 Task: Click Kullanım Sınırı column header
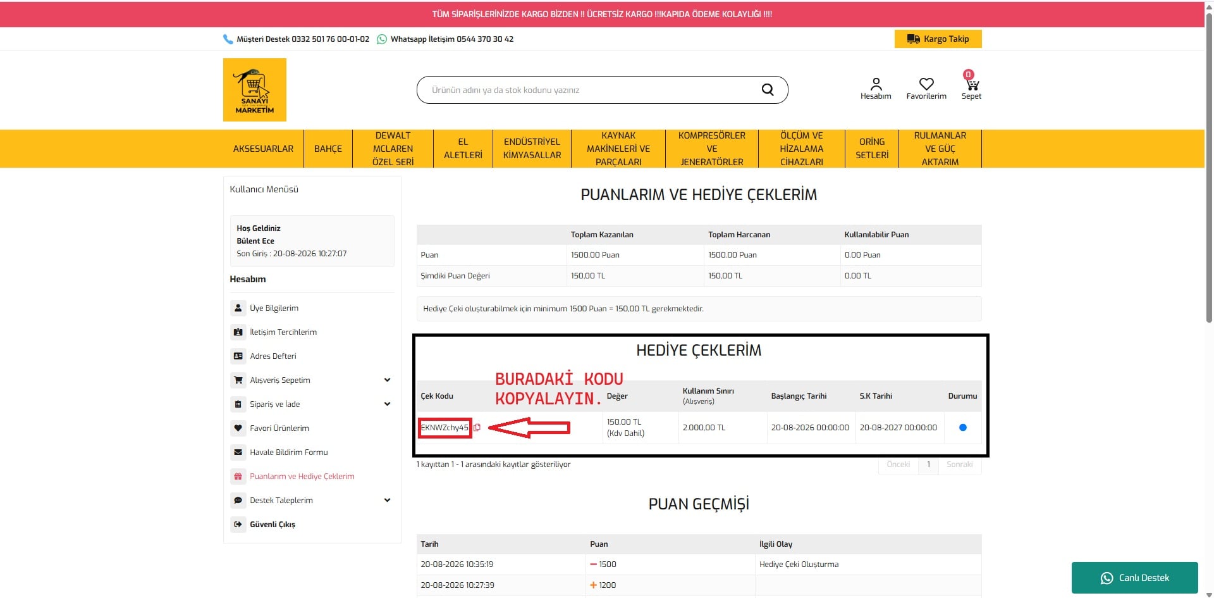[708, 396]
